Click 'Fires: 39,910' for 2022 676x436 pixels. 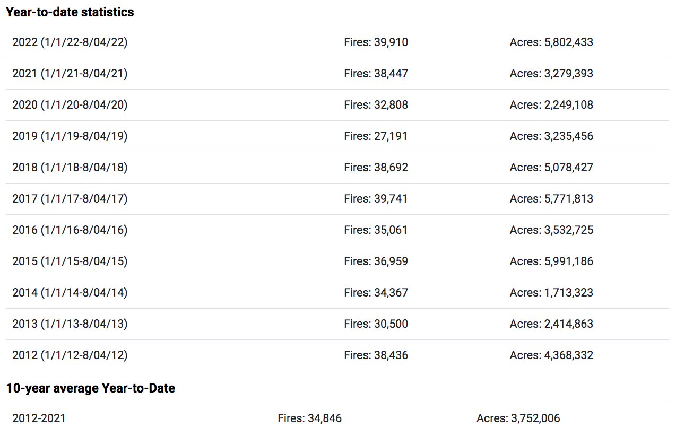coord(376,42)
